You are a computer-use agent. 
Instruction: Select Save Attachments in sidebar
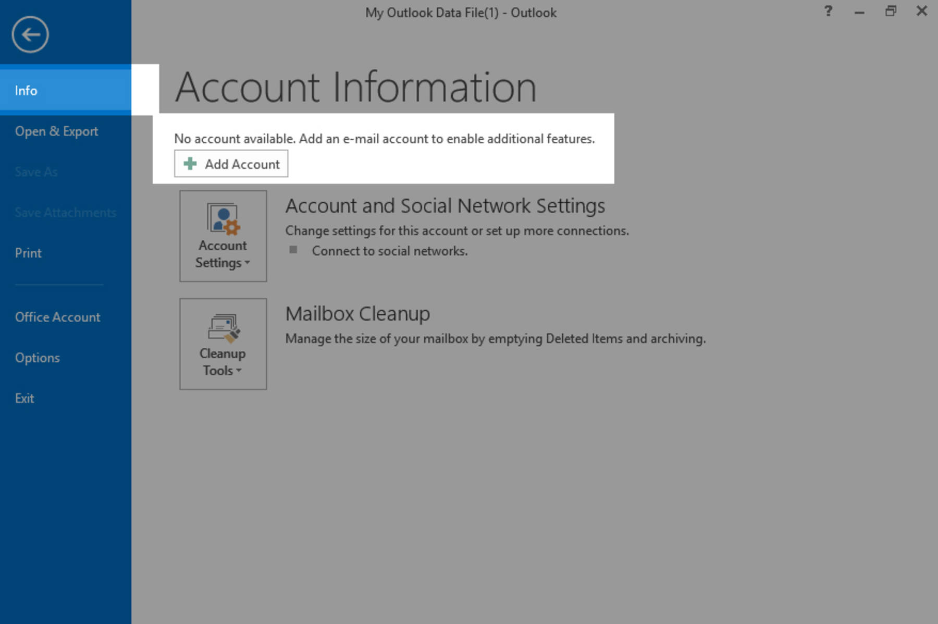[x=66, y=212]
